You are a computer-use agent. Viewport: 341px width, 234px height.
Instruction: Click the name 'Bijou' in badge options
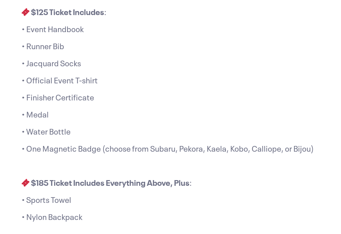pyautogui.click(x=302, y=149)
